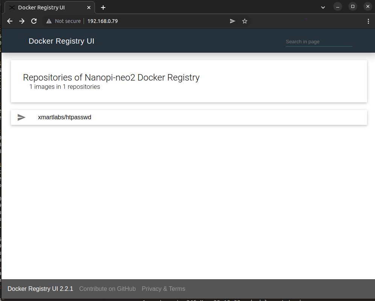Click the address bar showing 192.168.0.79
The height and width of the screenshot is (301, 375).
tap(102, 21)
